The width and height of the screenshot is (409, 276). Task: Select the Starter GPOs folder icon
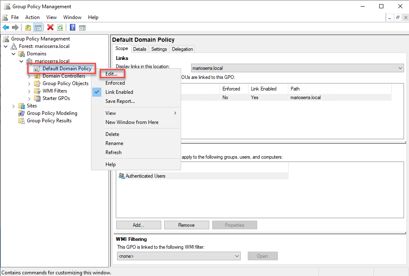pyautogui.click(x=37, y=98)
